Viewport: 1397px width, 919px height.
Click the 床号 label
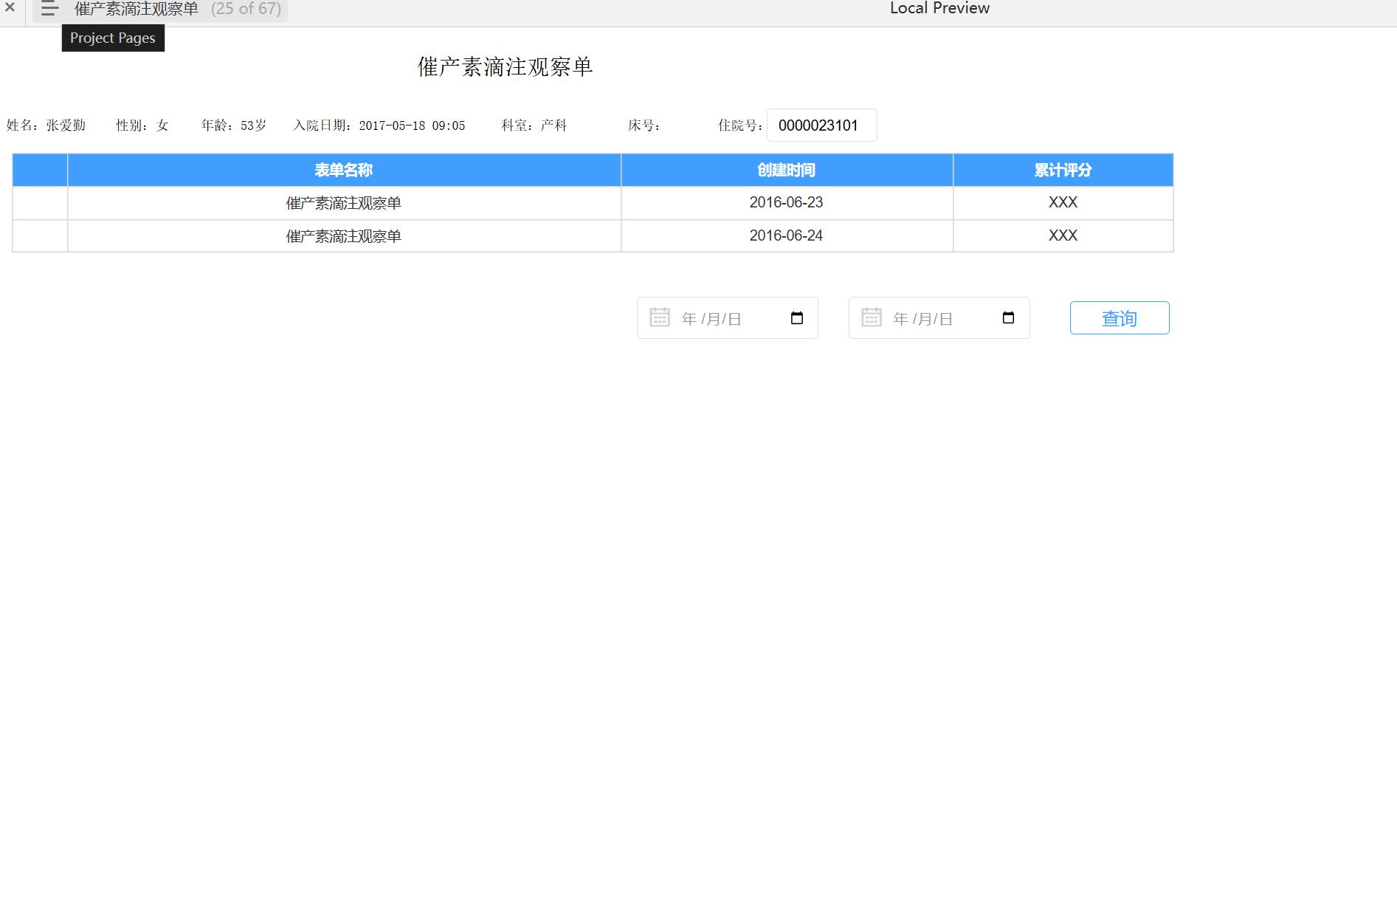tap(644, 125)
